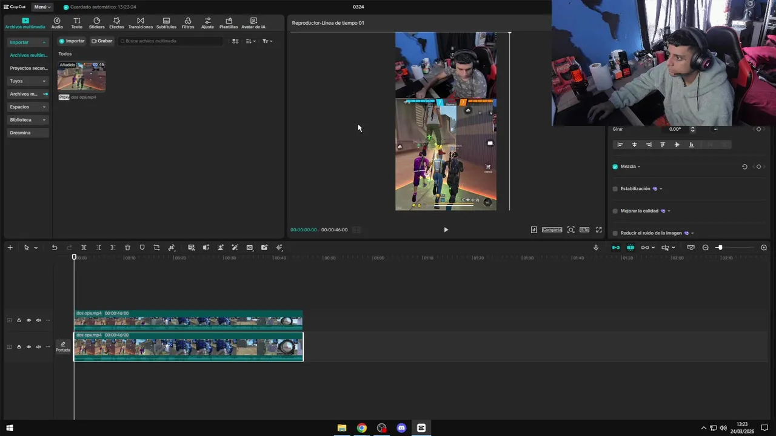Image resolution: width=776 pixels, height=436 pixels.
Task: Enter fullscreen preview mode
Action: (x=599, y=230)
